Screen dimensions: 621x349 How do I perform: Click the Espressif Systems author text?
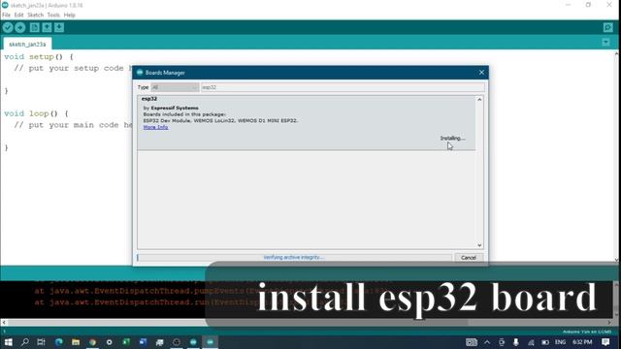[x=175, y=108]
